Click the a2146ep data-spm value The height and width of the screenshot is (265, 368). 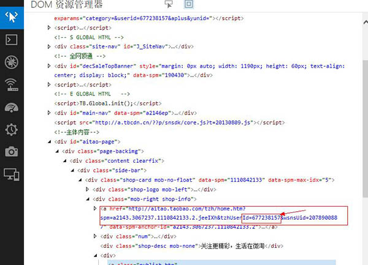point(157,113)
